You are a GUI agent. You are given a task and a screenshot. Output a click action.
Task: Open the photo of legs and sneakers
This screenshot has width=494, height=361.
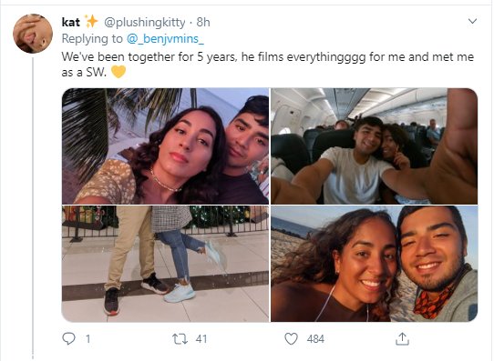pos(165,264)
